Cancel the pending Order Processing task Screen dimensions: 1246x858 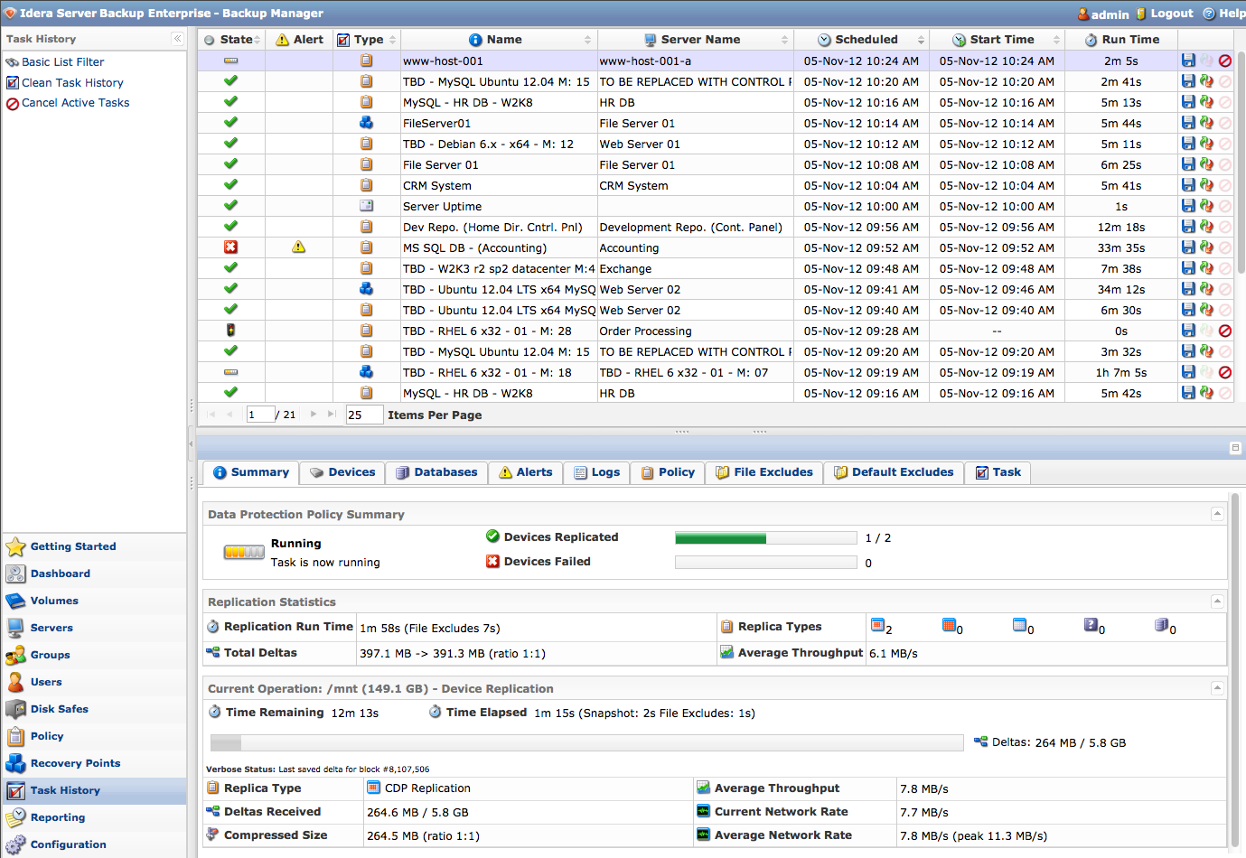1225,331
